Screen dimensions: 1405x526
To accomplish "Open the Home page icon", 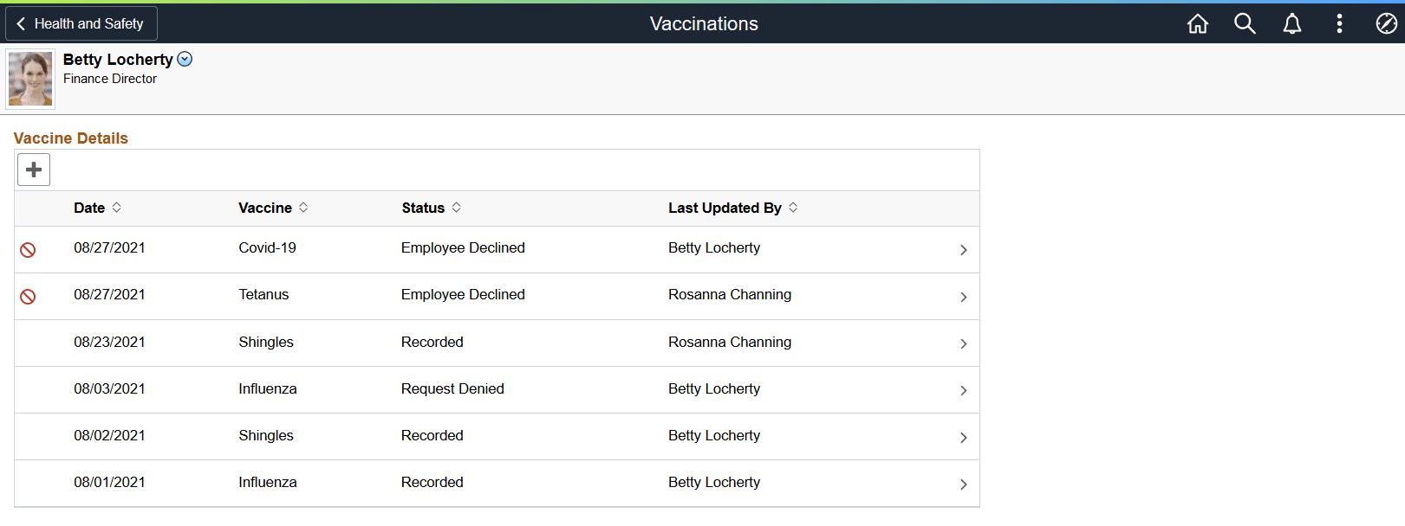I will coord(1197,23).
